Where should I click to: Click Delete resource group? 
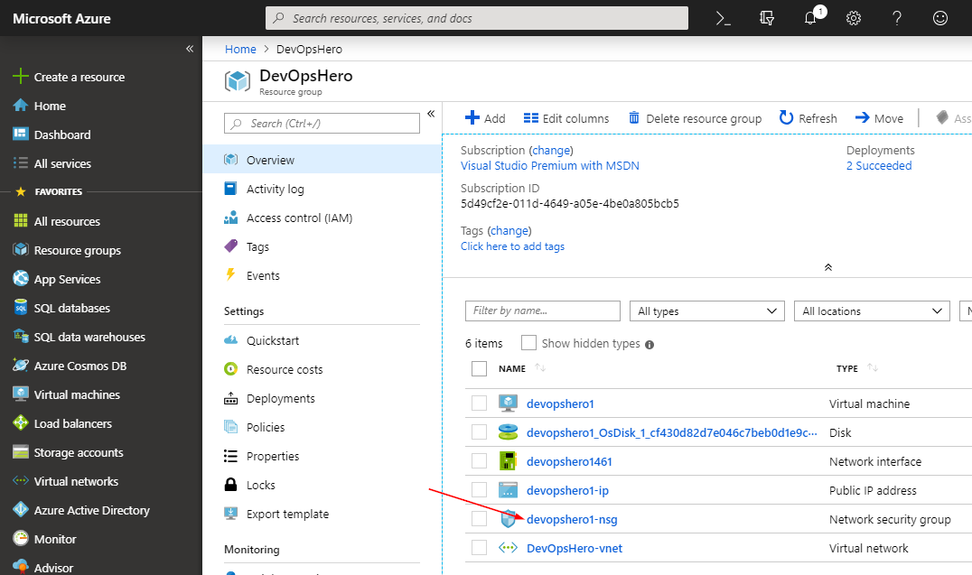(x=695, y=117)
